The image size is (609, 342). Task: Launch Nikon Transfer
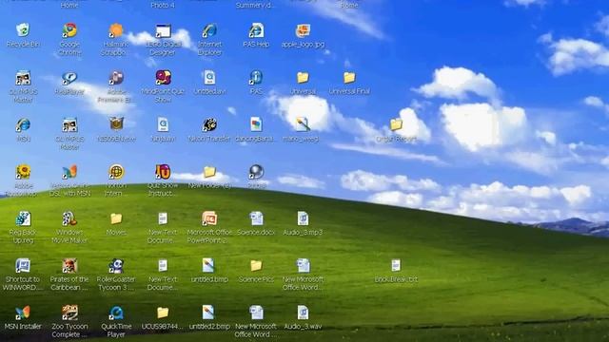(209, 124)
